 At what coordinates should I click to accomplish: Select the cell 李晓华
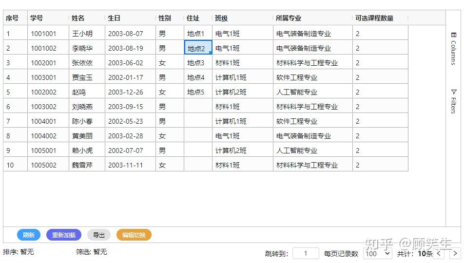click(x=87, y=48)
